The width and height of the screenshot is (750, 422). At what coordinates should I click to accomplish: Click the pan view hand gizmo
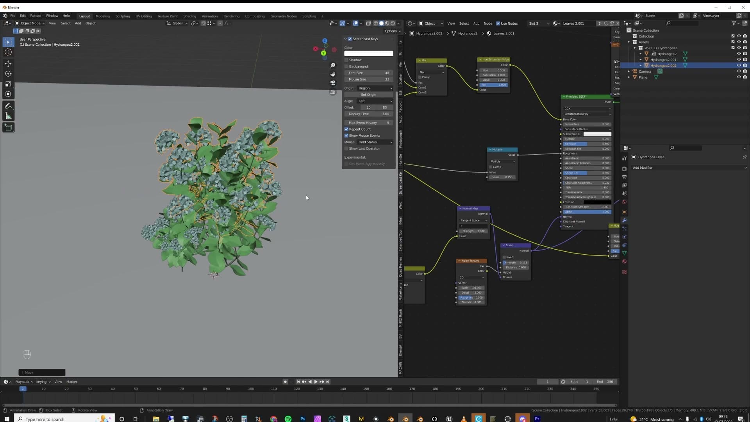tap(333, 74)
